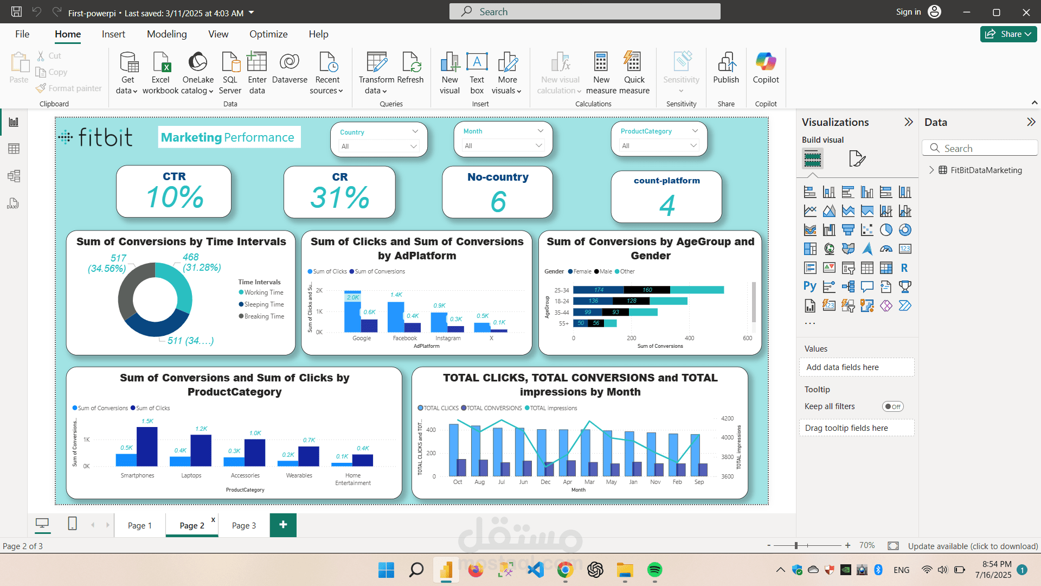
Task: Click the green Share button
Action: pyautogui.click(x=1008, y=34)
